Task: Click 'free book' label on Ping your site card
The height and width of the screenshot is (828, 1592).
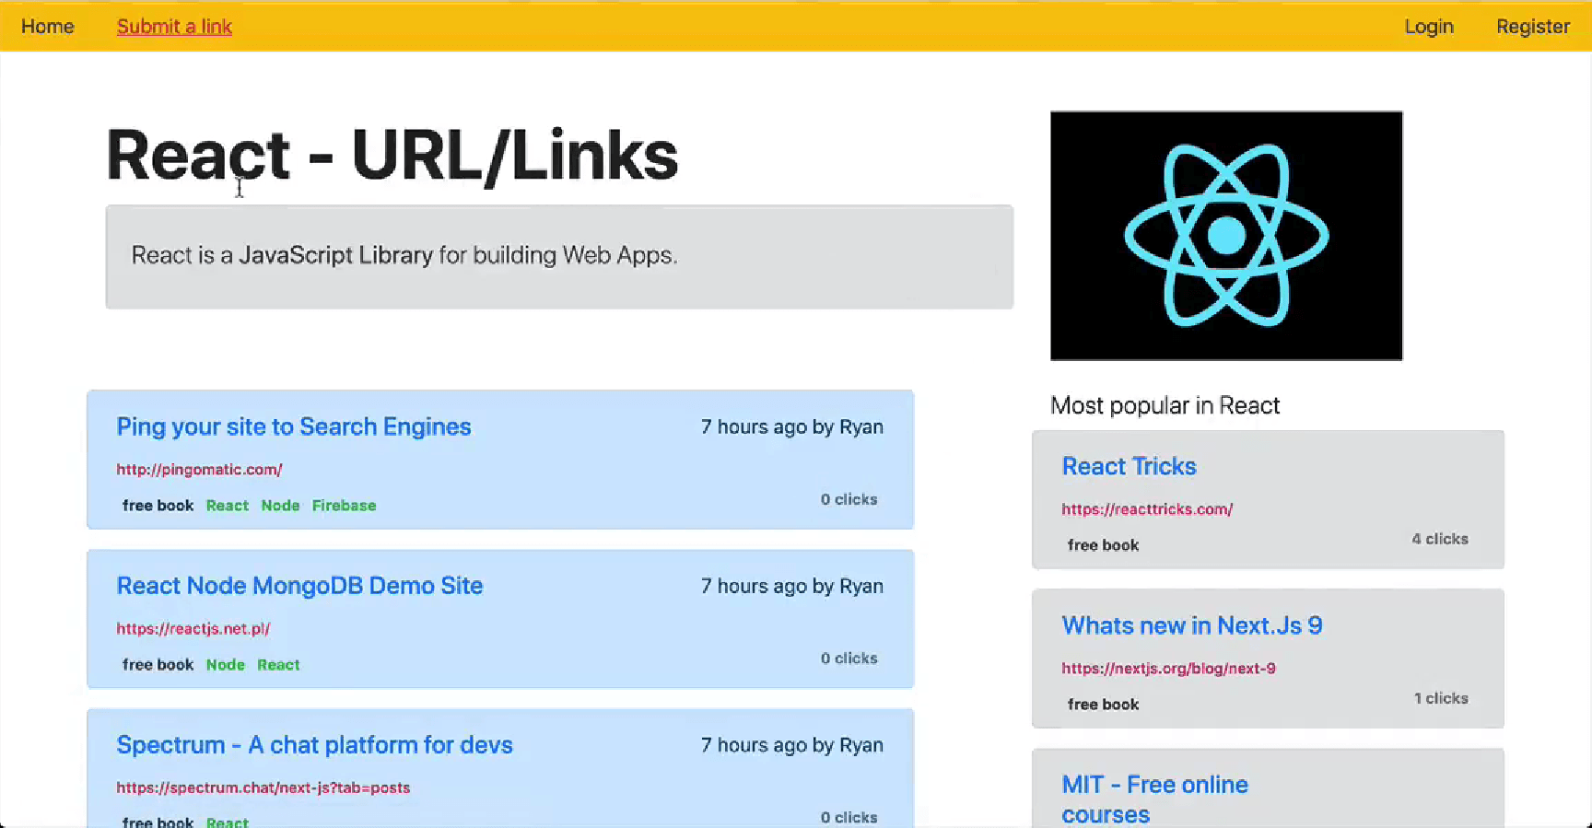Action: [x=158, y=506]
